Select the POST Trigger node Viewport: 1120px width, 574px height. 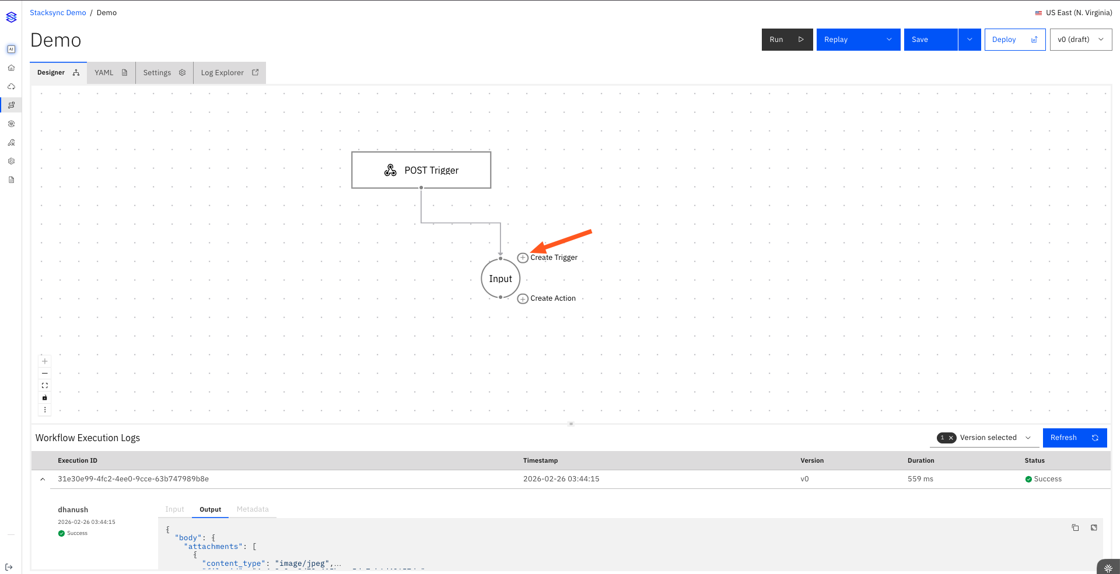click(421, 170)
